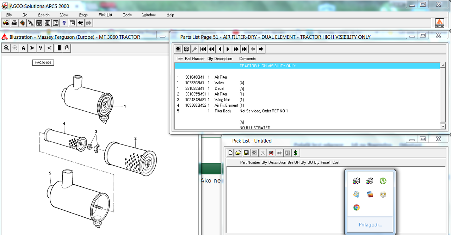This screenshot has height=235, width=451.
Task: Click the black right arrow in Parts List toolbar
Action: tap(261, 49)
